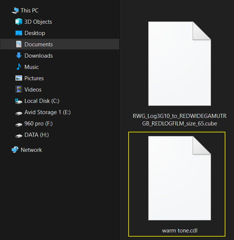The width and height of the screenshot is (234, 240).
Task: Open 960 pro (F:) drive label
Action: [39, 124]
